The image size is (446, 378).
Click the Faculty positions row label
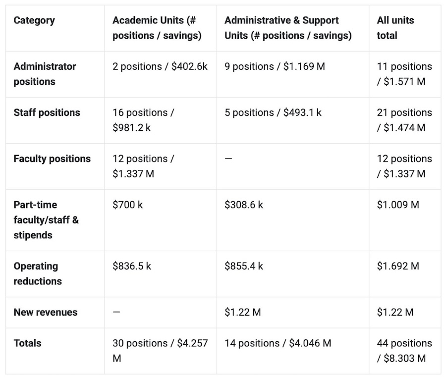52,159
